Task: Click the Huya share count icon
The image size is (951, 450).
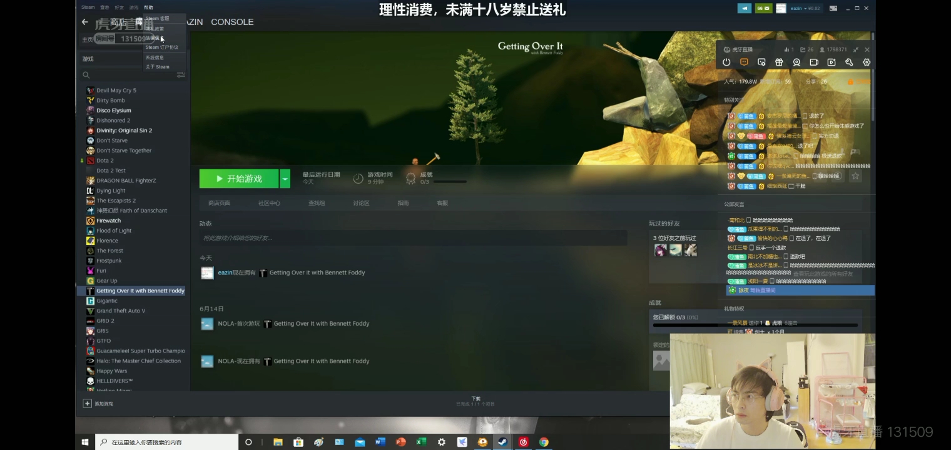Action: 803,49
